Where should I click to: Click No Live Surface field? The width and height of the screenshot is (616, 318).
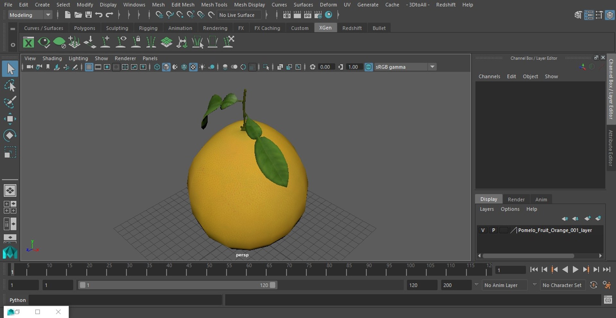pyautogui.click(x=239, y=15)
